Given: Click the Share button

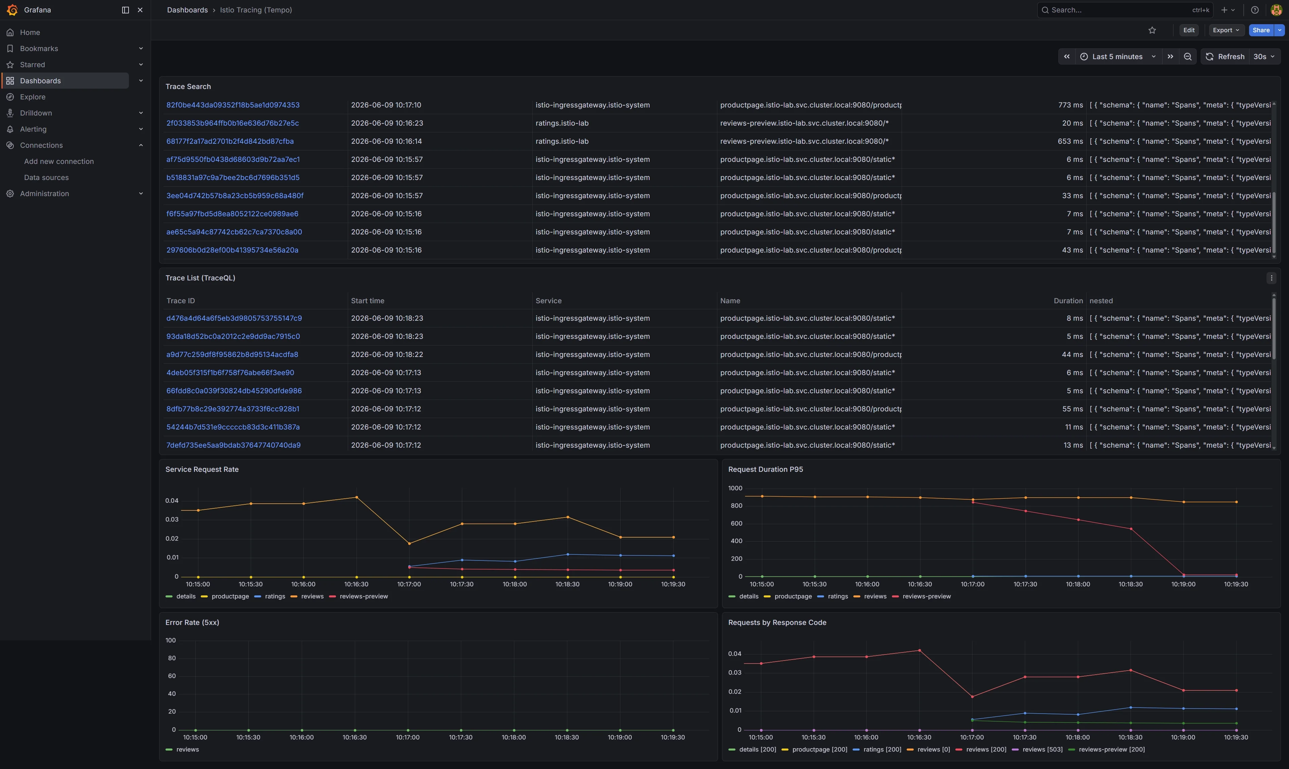Looking at the screenshot, I should [x=1261, y=30].
